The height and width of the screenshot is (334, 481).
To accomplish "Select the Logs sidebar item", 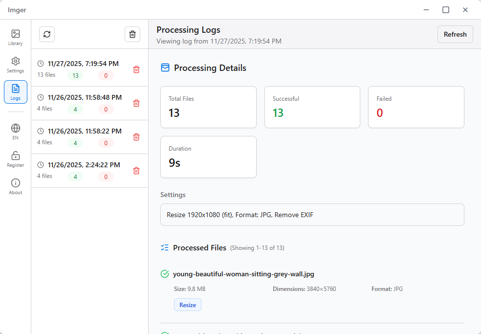I will point(16,91).
